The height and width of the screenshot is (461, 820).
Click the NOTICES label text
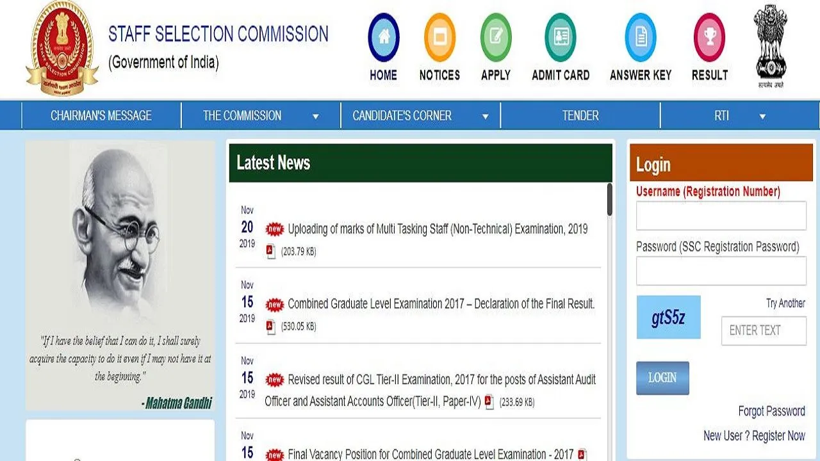439,75
